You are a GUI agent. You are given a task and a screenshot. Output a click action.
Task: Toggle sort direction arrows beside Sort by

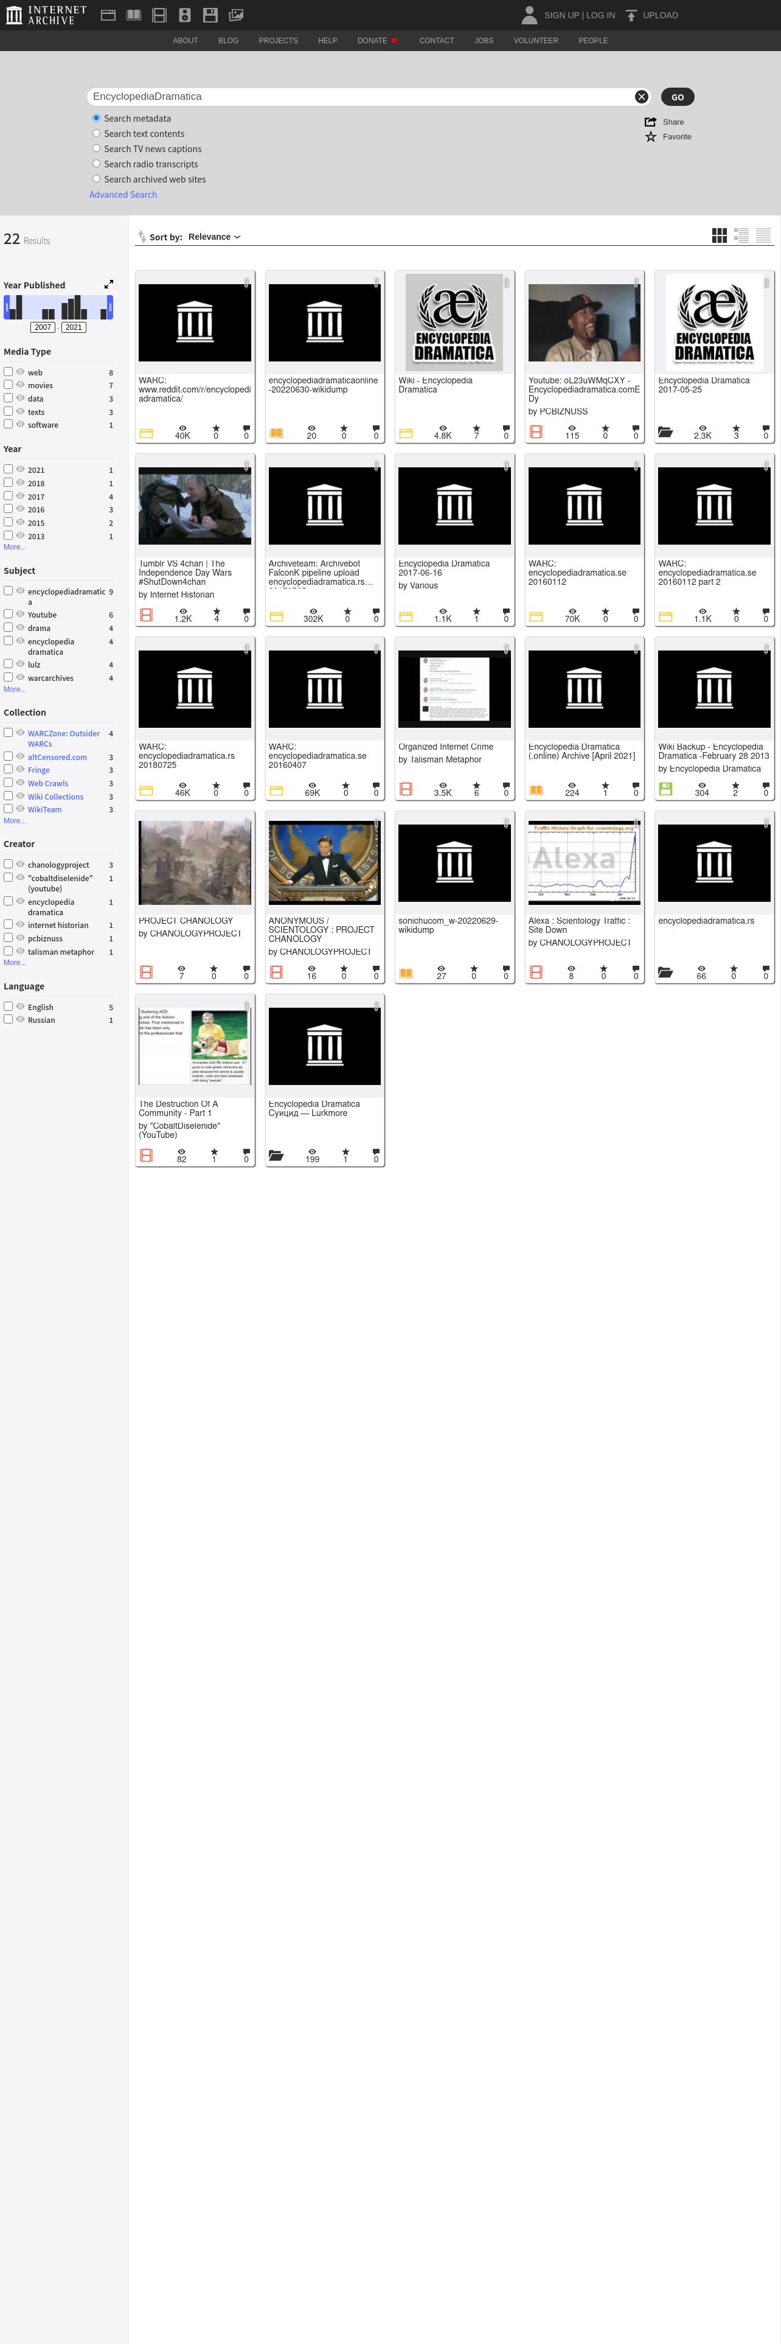(x=142, y=237)
